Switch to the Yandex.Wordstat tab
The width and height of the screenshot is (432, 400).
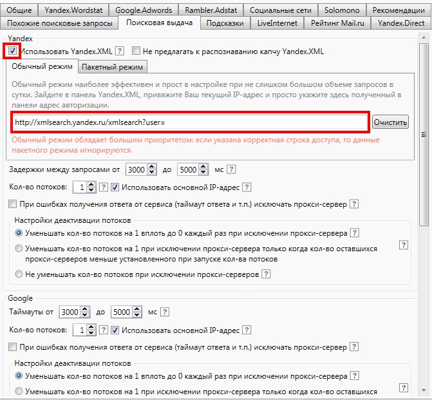click(x=73, y=10)
